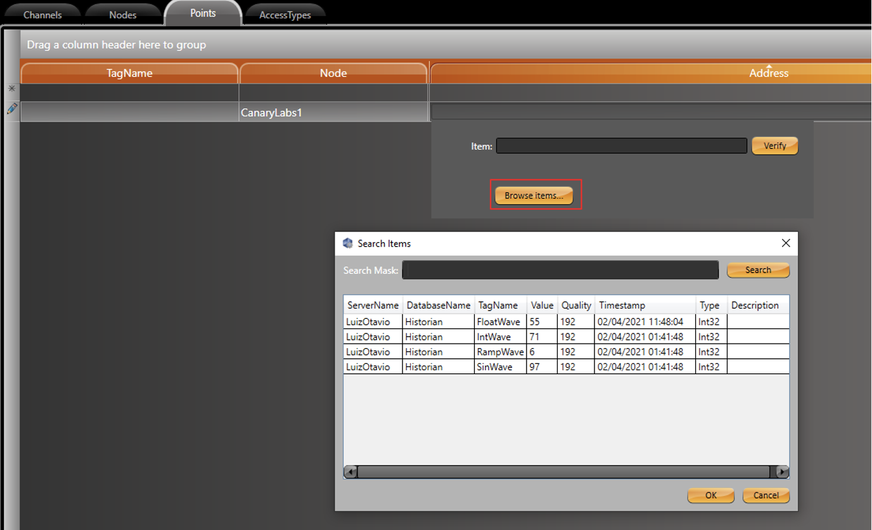
Task: Switch to the AccessTypes tab
Action: pyautogui.click(x=285, y=15)
